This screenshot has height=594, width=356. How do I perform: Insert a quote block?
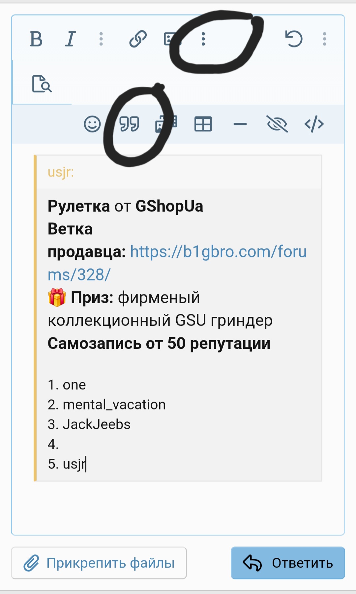click(129, 124)
